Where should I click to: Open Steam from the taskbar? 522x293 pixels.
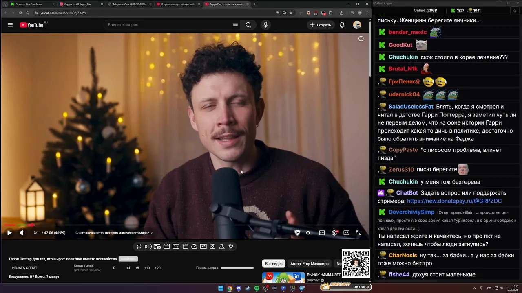[x=248, y=288]
